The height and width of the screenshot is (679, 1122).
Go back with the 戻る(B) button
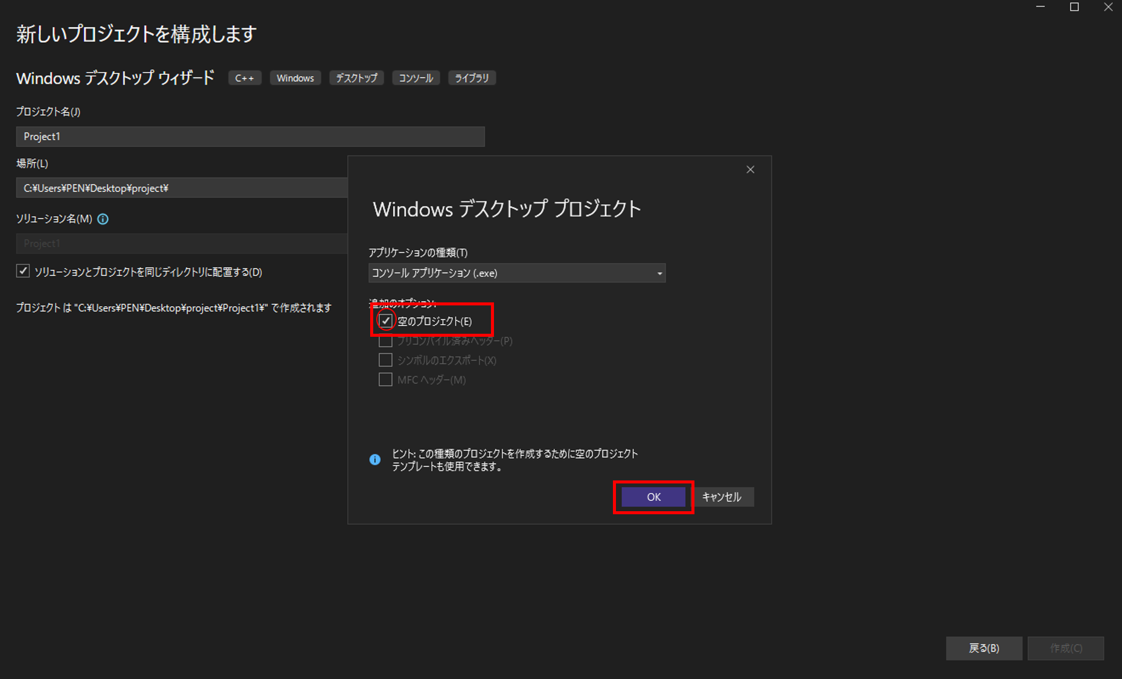tap(984, 648)
